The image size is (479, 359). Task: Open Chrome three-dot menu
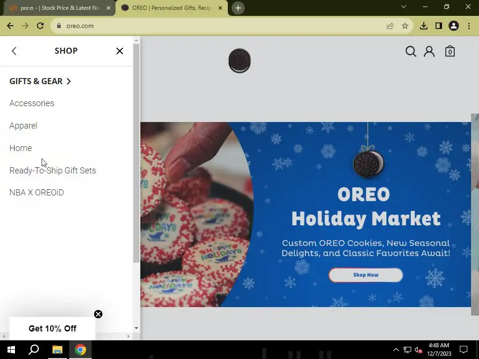(469, 26)
